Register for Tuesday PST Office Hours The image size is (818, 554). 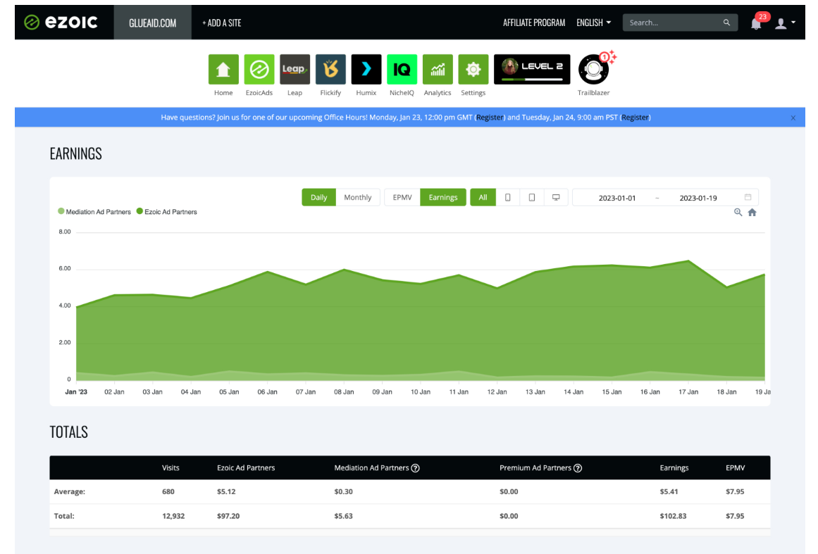pyautogui.click(x=635, y=118)
